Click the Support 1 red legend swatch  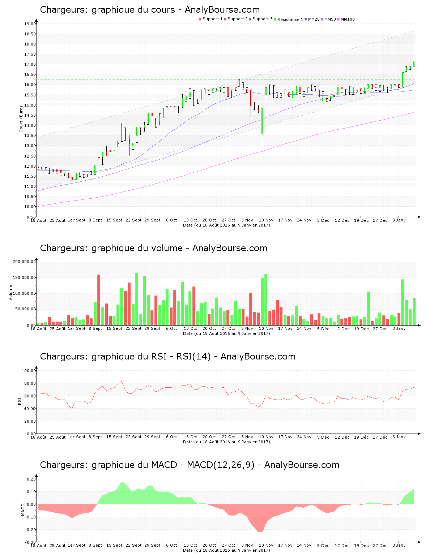coord(200,19)
